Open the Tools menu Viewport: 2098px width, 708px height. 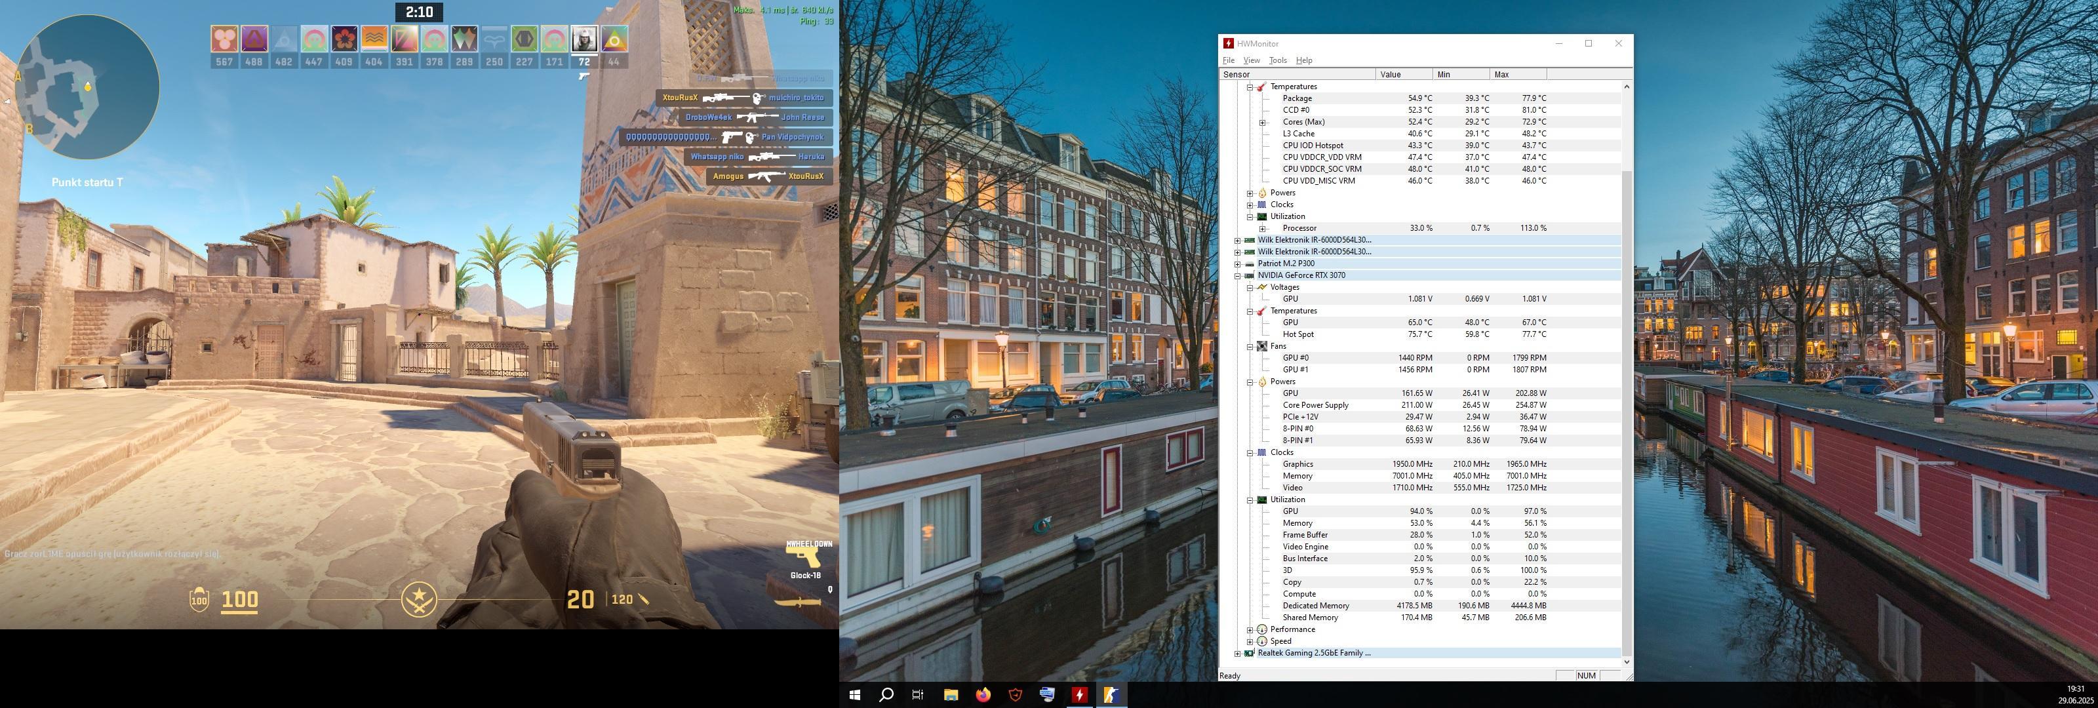tap(1277, 60)
